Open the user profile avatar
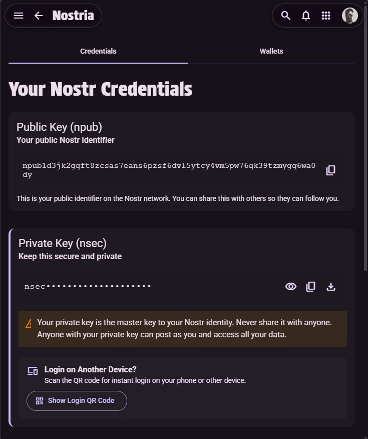This screenshot has height=439, width=368. coord(350,16)
